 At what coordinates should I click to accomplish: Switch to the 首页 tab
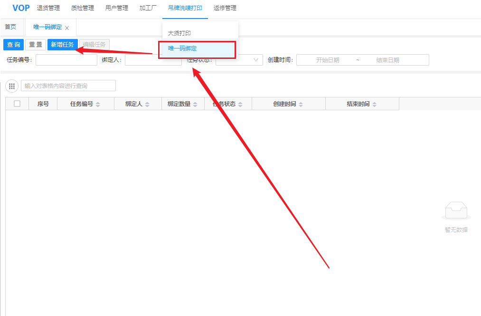10,27
